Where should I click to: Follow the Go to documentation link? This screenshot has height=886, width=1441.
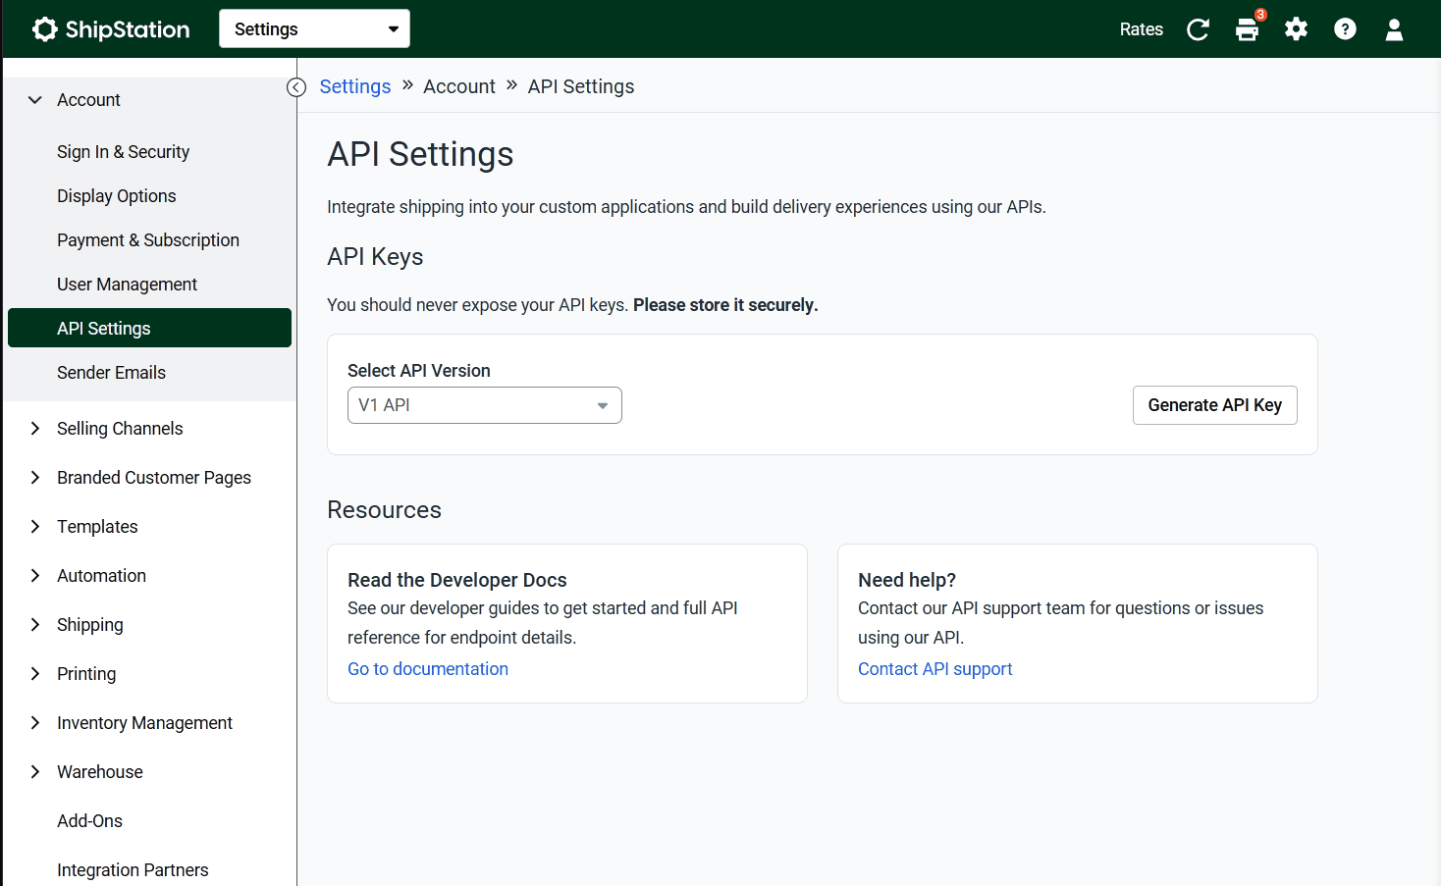pos(428,669)
